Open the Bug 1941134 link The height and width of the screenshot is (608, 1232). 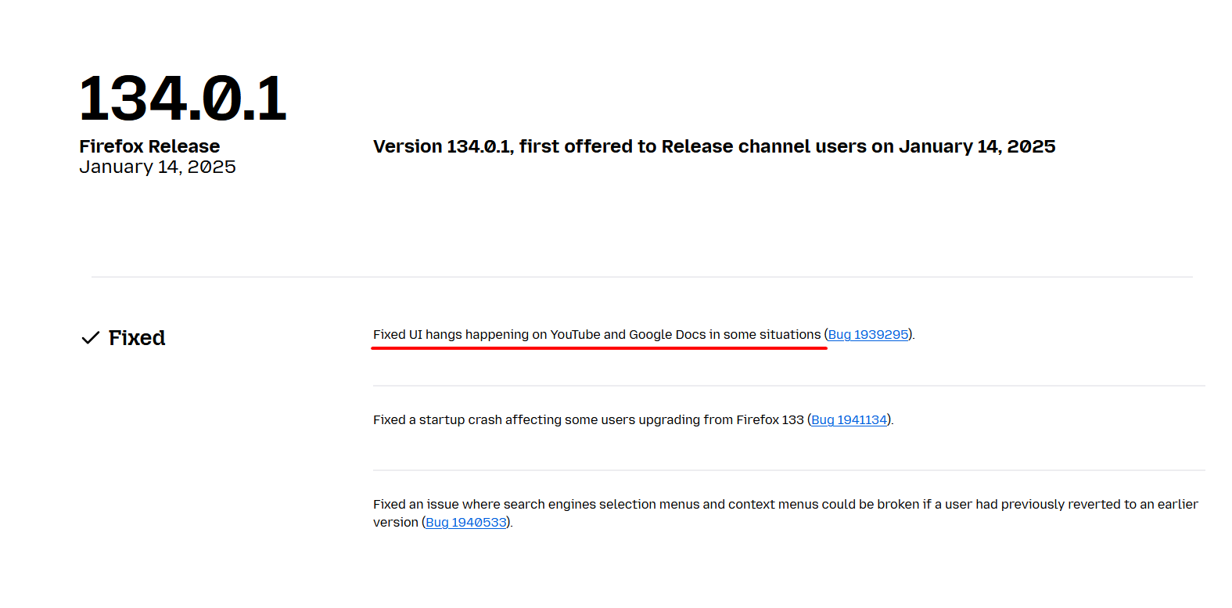tap(849, 420)
